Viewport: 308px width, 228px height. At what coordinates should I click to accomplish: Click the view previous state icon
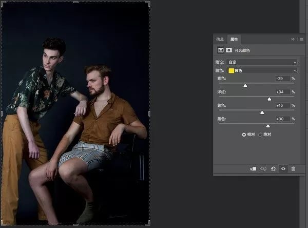pyautogui.click(x=263, y=168)
